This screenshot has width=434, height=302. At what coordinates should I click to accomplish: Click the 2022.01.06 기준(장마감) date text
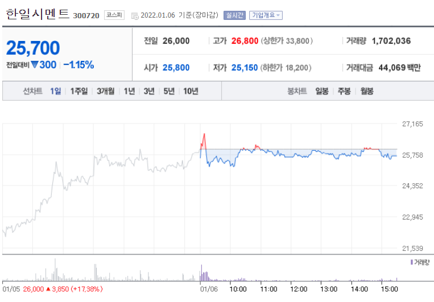click(179, 15)
